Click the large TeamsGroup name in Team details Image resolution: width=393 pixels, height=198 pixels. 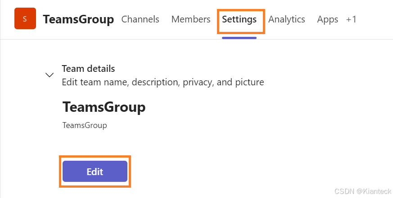coord(104,107)
